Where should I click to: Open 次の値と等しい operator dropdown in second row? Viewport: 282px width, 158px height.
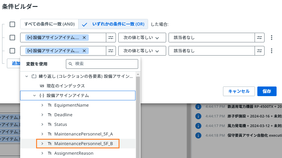click(x=142, y=51)
